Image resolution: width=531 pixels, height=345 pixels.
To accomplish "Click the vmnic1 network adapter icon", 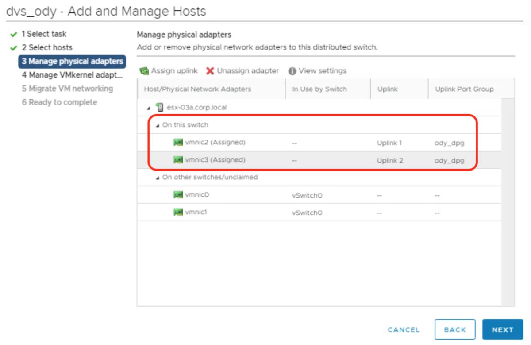I will click(x=178, y=212).
